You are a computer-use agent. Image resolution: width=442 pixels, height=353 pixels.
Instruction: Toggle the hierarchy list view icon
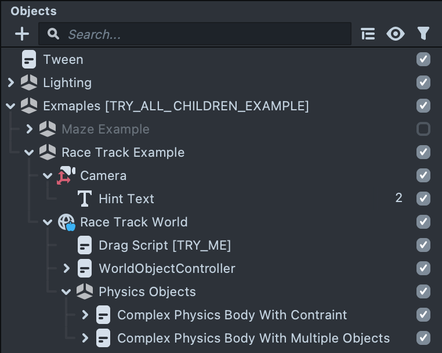pos(368,34)
